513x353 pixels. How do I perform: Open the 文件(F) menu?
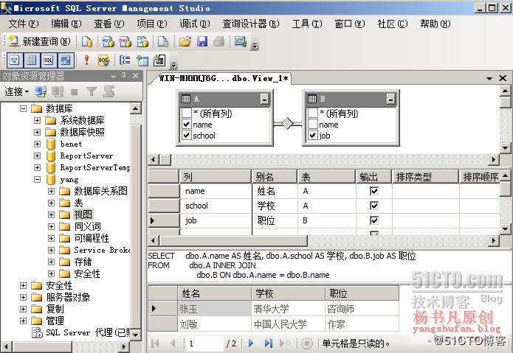[24, 24]
